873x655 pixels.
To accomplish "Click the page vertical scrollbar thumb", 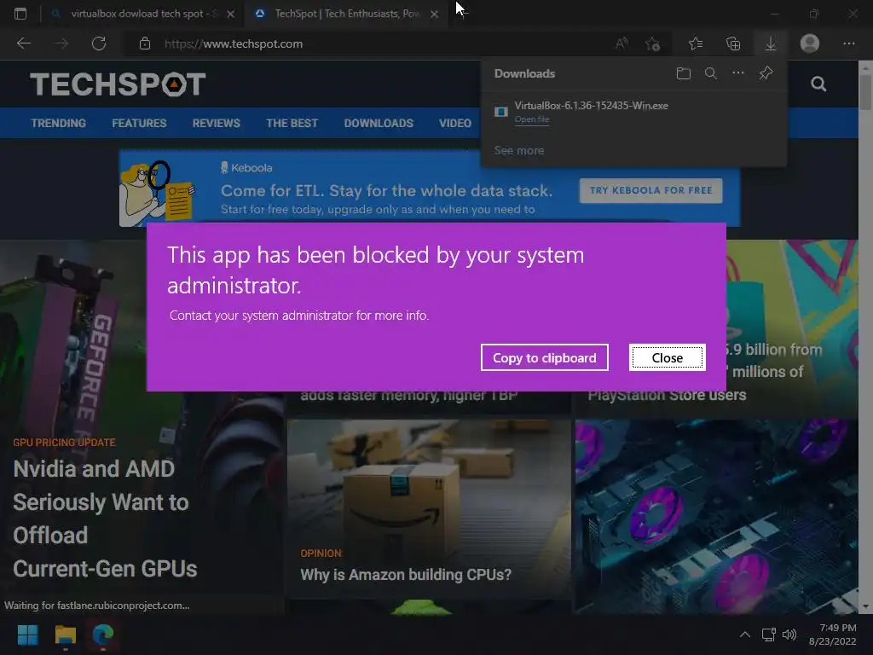I will coord(865,90).
